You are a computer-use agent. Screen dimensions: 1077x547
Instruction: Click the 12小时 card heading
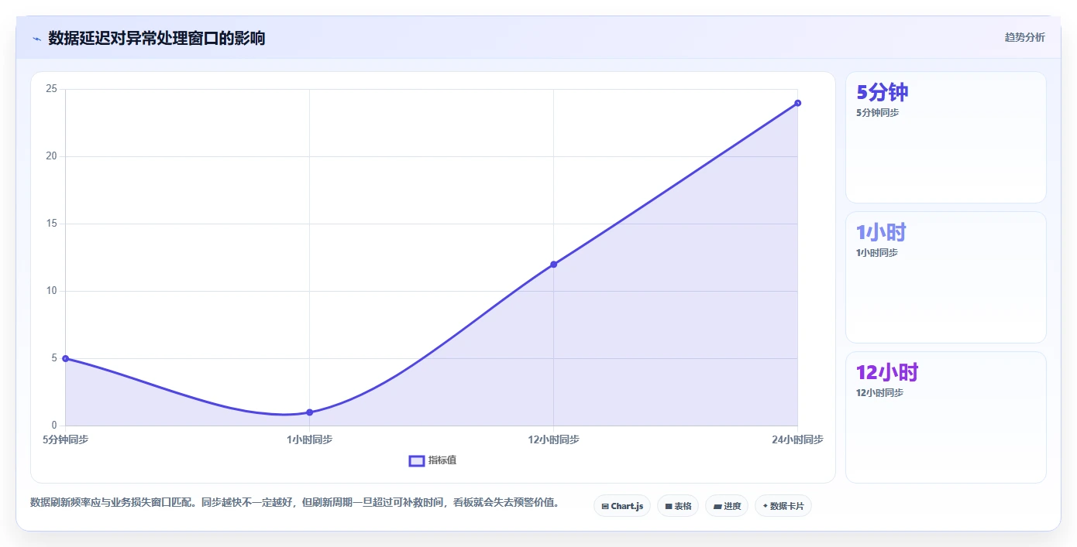point(887,372)
